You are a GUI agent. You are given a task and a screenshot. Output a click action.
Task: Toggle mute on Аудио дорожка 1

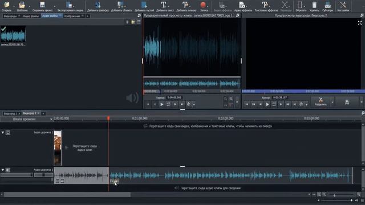point(8,170)
